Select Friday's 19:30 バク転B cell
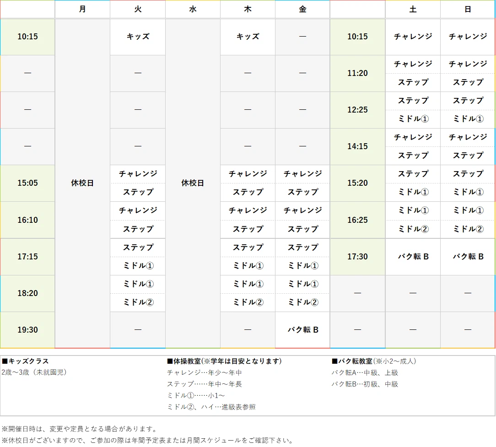 [x=302, y=329]
